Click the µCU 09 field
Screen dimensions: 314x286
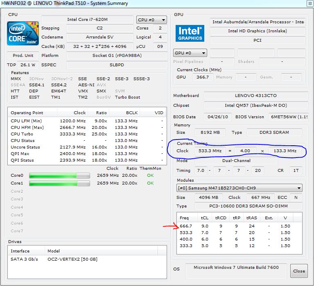tap(160, 46)
